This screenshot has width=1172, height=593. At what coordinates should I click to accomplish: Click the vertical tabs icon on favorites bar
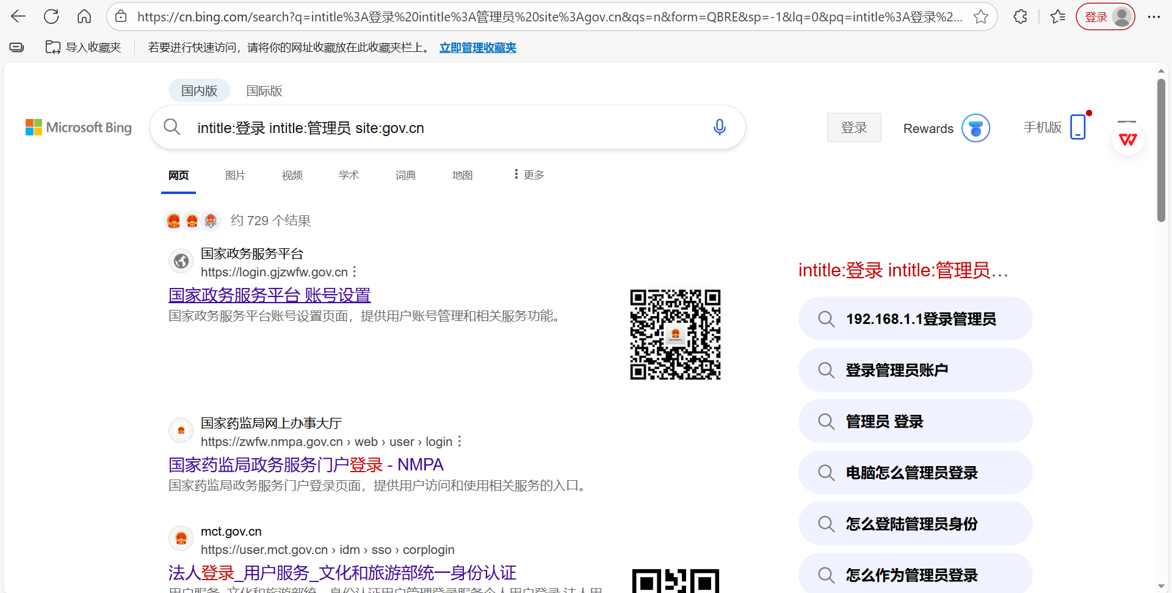coord(17,47)
